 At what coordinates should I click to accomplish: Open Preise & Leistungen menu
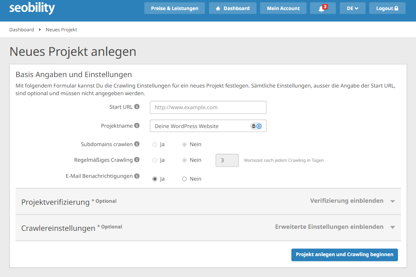(174, 8)
